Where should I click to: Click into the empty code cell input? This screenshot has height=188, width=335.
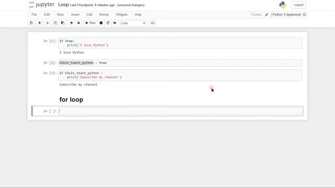pyautogui.click(x=180, y=111)
